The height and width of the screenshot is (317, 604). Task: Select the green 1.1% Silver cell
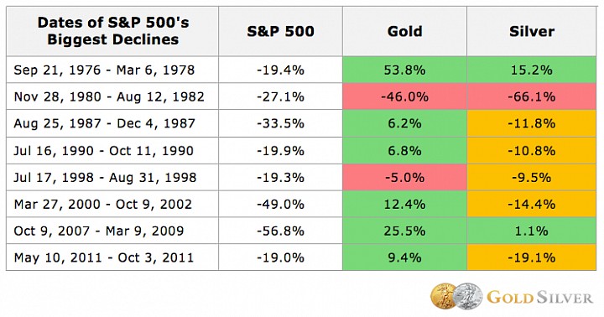click(x=532, y=231)
